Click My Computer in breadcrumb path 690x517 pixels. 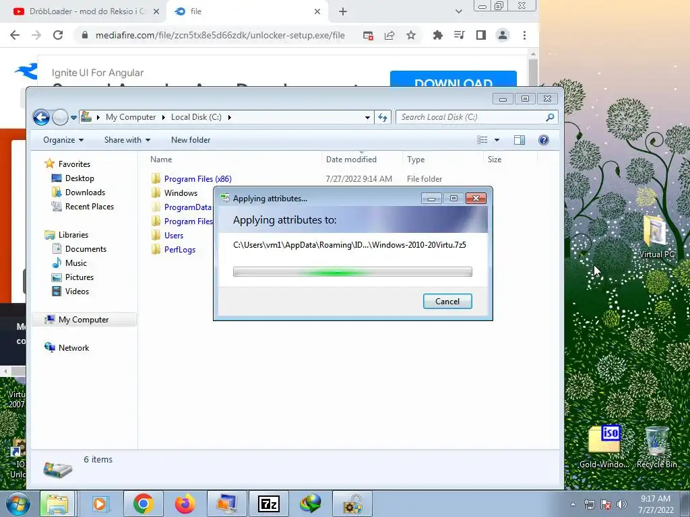pyautogui.click(x=131, y=117)
